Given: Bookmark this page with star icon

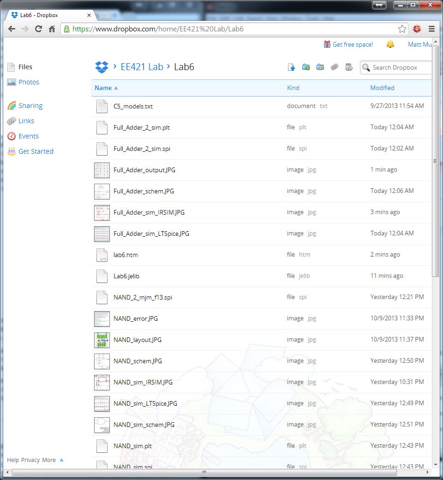Looking at the screenshot, I should point(402,29).
